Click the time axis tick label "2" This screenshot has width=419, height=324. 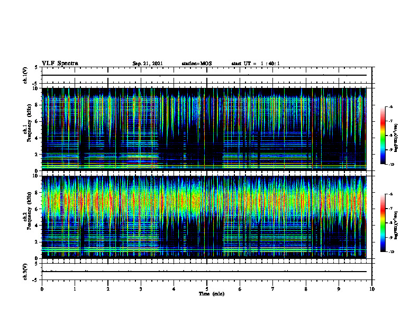coord(108,289)
